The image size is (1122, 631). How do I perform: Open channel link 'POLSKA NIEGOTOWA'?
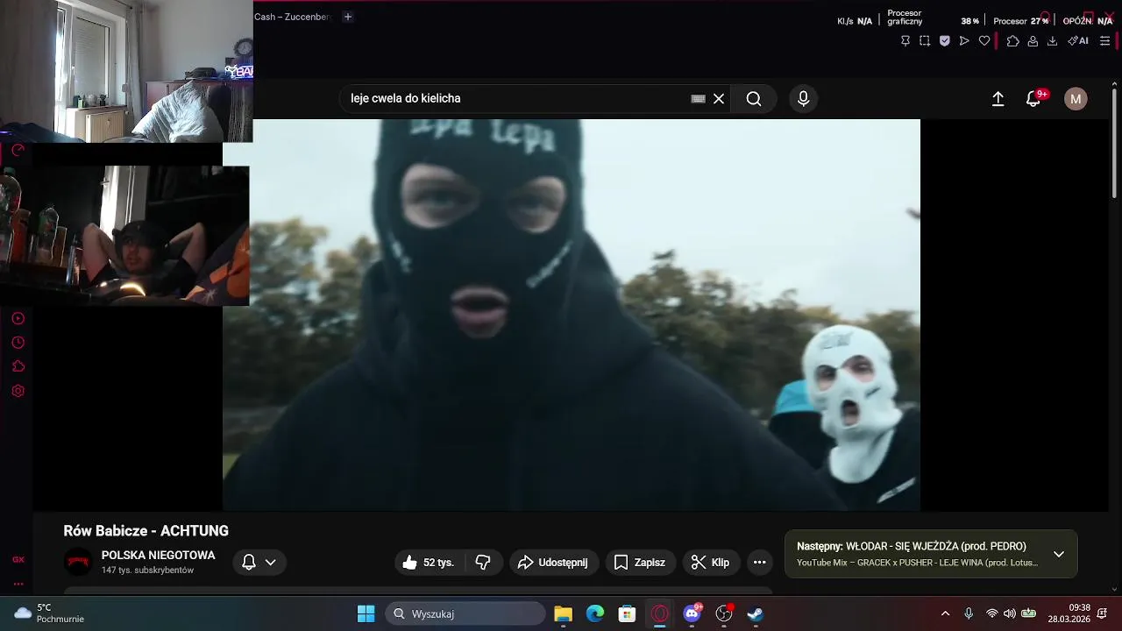[158, 556]
